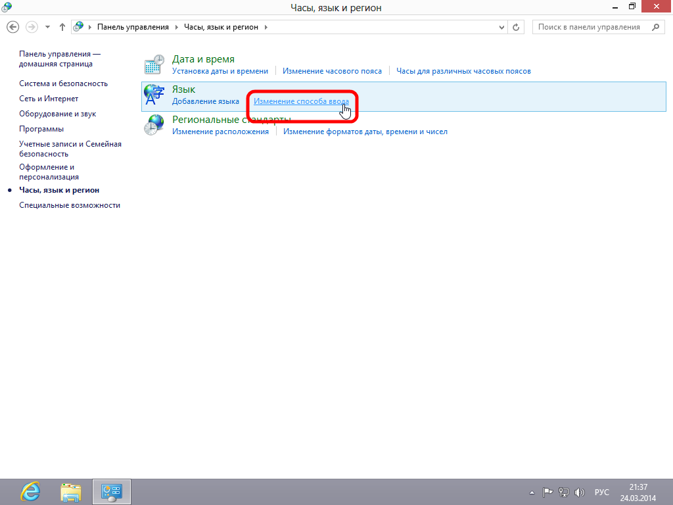Screen dimensions: 673x505
Task: Select Панель управления in the breadcrumb
Action: 133,27
